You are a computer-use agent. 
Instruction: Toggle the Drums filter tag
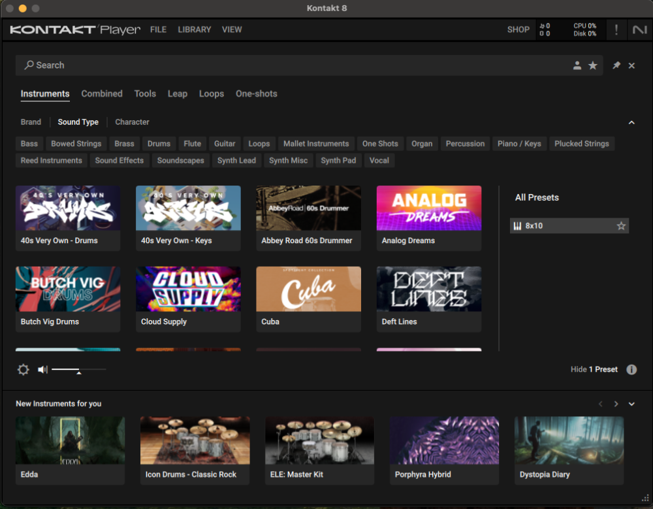pos(159,144)
